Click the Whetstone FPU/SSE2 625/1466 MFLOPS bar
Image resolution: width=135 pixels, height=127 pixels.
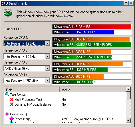pos(82,57)
